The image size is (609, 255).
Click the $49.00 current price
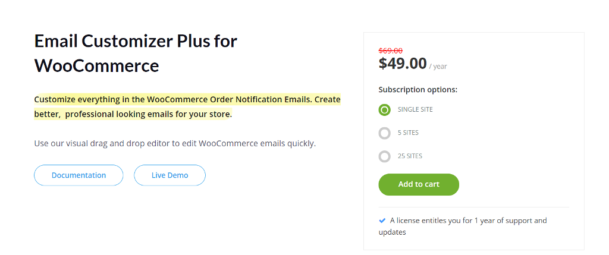click(403, 63)
